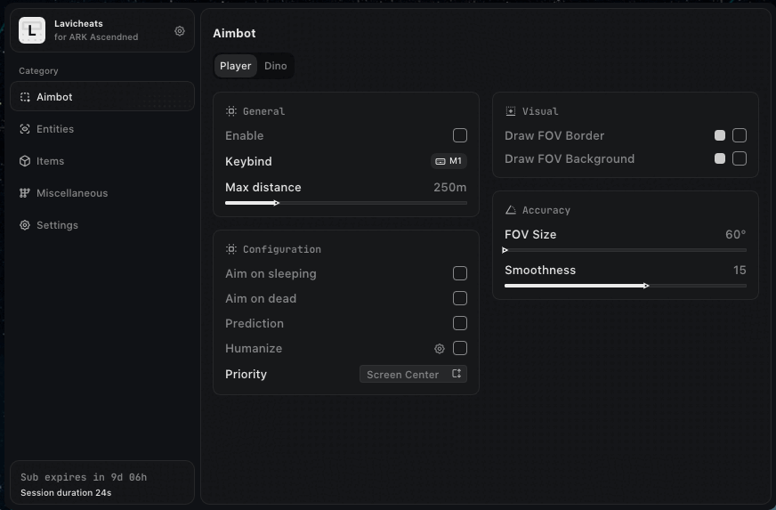776x510 pixels.
Task: Enable the Prediction checkbox
Action: click(x=460, y=323)
